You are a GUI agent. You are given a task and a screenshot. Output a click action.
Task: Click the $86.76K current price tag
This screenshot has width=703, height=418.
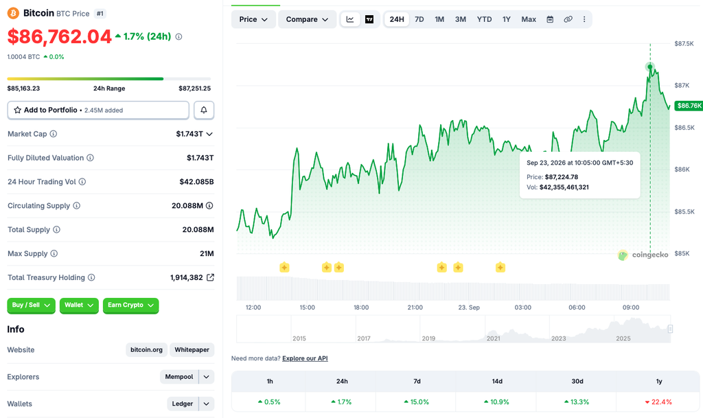(x=689, y=106)
